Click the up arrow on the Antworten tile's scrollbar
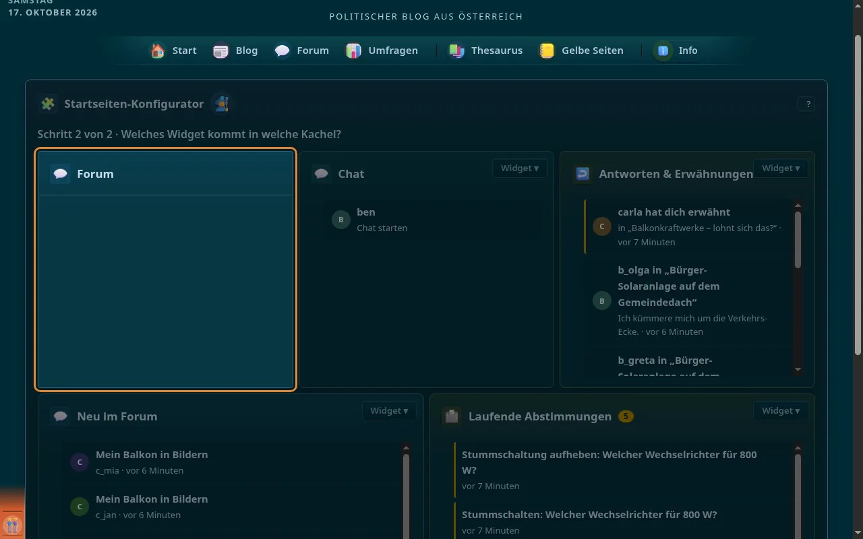863x539 pixels. click(798, 205)
